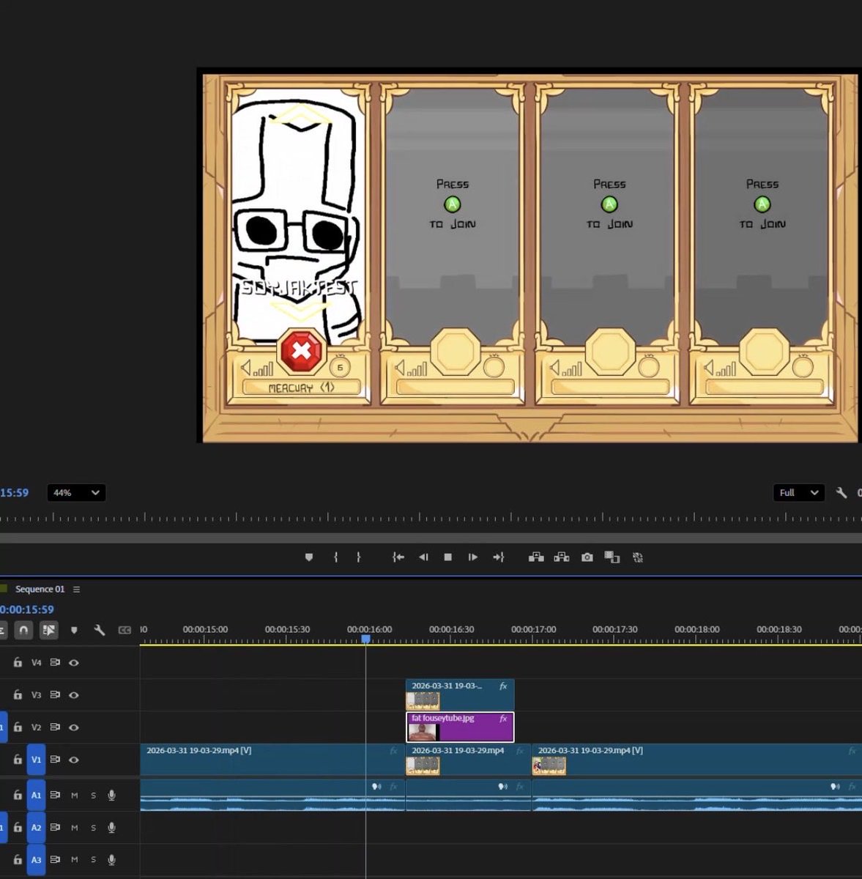862x879 pixels.
Task: Lock the A2 audio track
Action: pyautogui.click(x=18, y=828)
